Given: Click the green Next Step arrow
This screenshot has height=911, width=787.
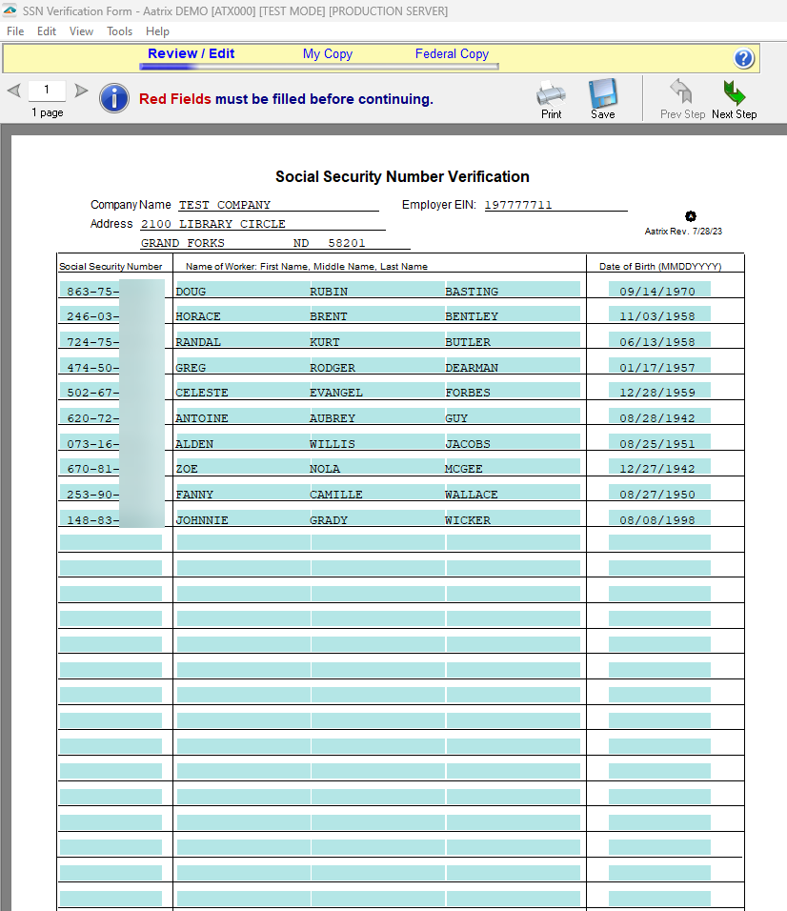Looking at the screenshot, I should (734, 93).
